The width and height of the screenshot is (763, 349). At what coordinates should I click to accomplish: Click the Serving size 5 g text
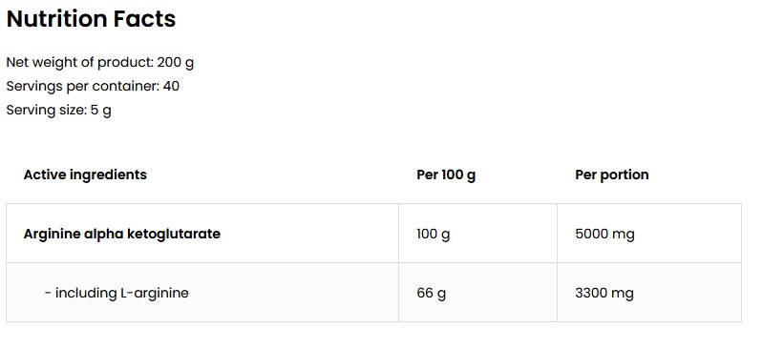coord(58,111)
